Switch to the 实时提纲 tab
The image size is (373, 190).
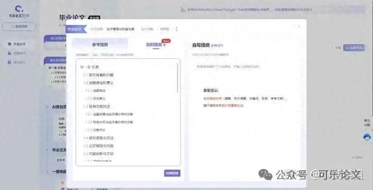coord(154,45)
